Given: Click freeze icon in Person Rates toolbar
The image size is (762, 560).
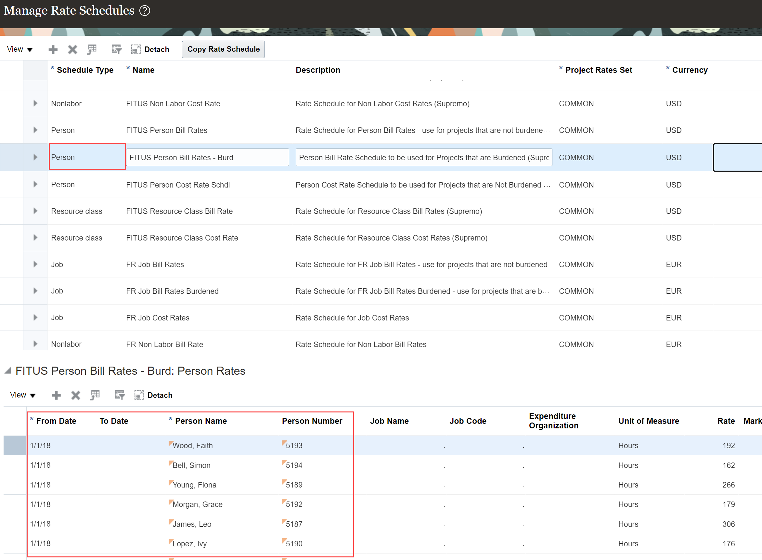Looking at the screenshot, I should click(95, 395).
